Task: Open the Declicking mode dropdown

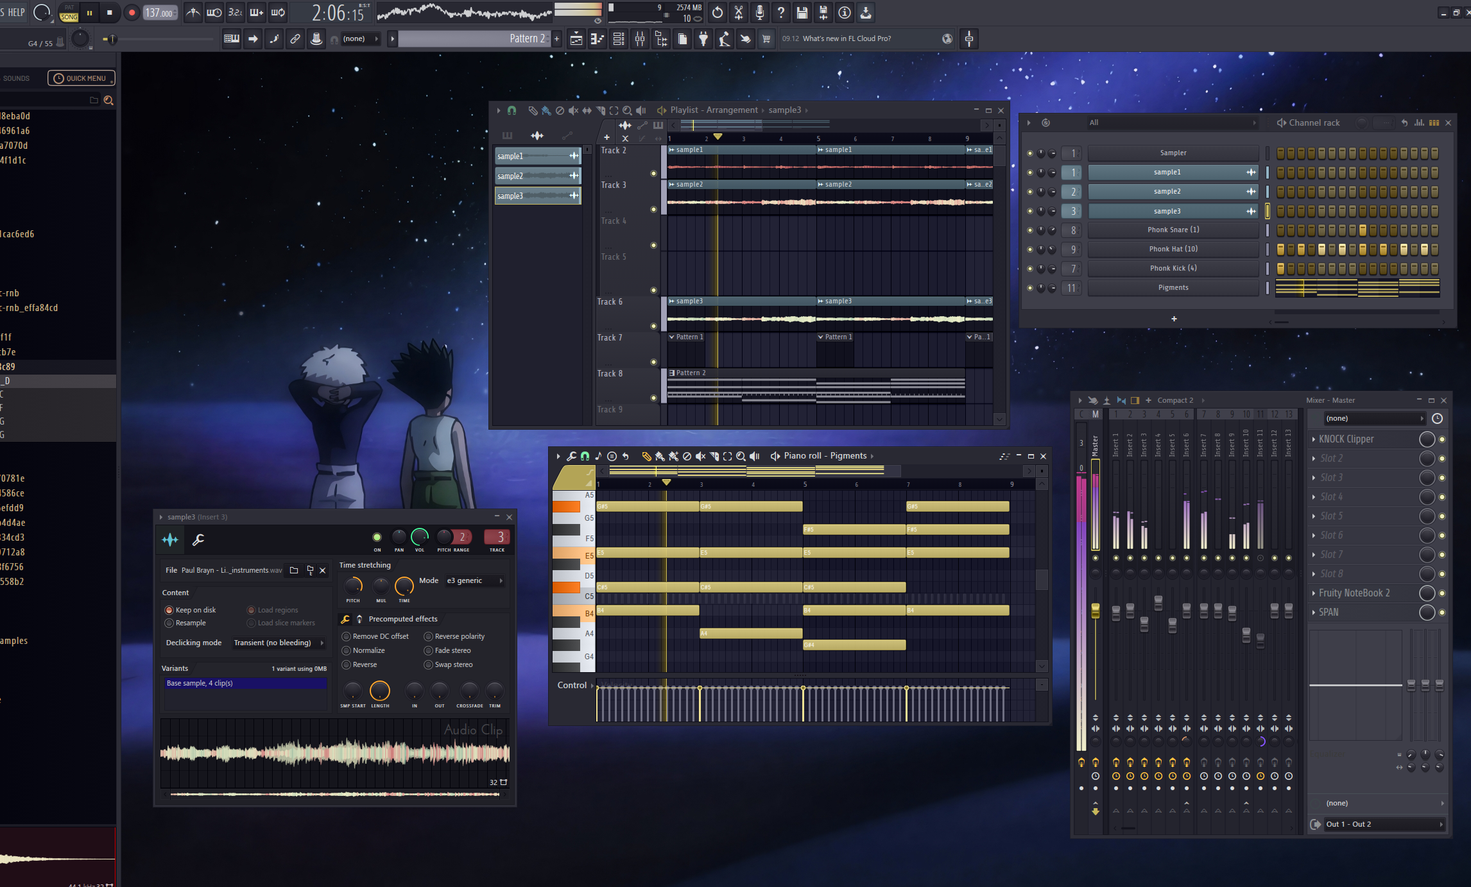Action: tap(278, 643)
